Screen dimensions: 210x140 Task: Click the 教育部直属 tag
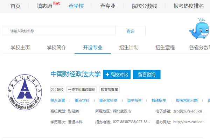coord(109,90)
